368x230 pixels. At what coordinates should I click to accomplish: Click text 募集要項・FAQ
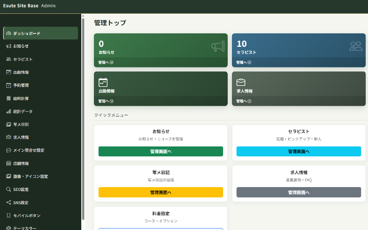click(299, 180)
